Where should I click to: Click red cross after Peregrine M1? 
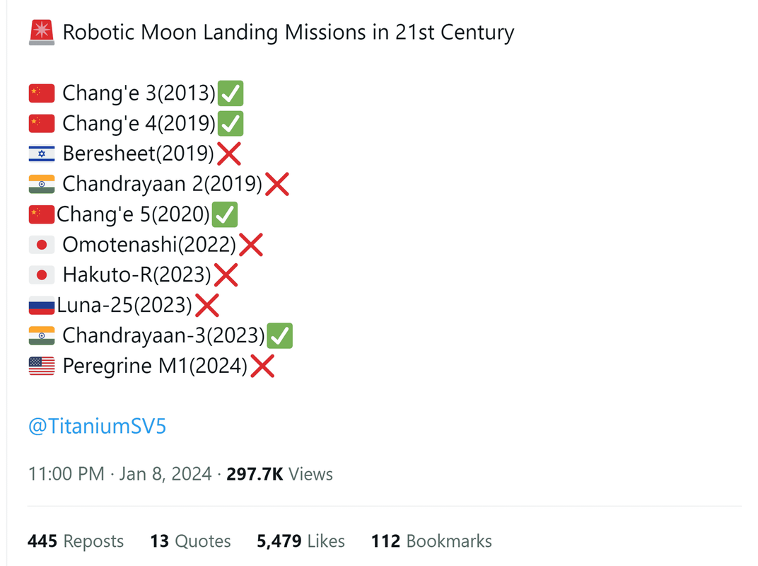[262, 366]
